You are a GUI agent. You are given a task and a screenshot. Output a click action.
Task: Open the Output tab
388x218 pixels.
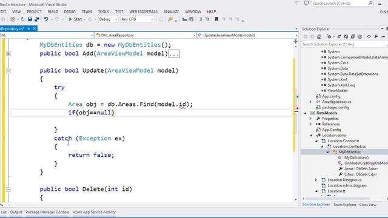tap(16, 212)
